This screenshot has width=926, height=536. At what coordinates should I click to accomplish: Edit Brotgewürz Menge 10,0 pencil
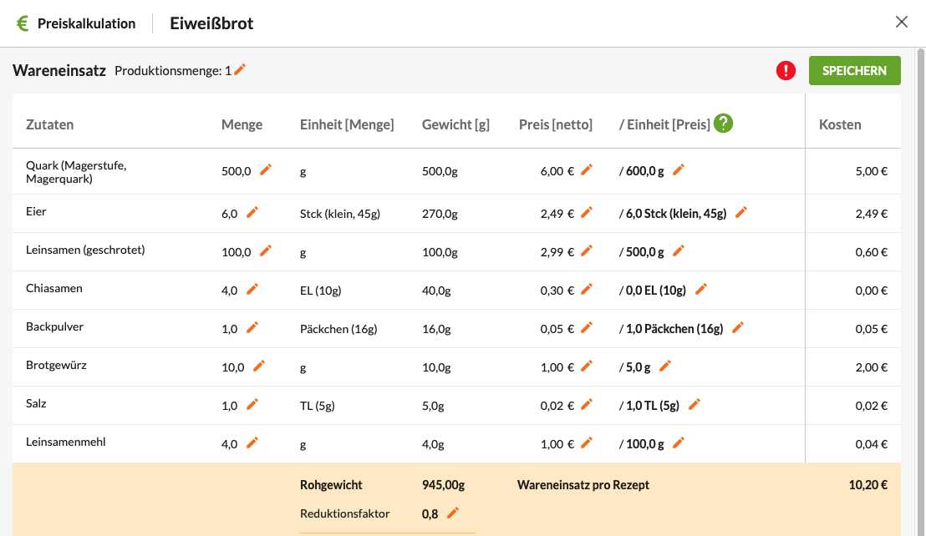pyautogui.click(x=259, y=367)
